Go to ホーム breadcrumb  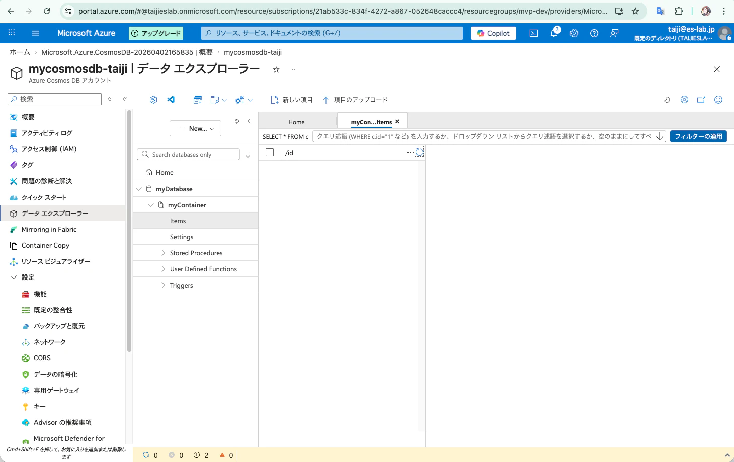click(20, 52)
